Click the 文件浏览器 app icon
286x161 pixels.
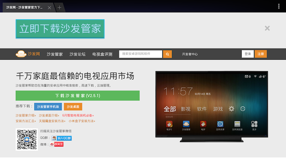pyautogui.click(x=237, y=124)
